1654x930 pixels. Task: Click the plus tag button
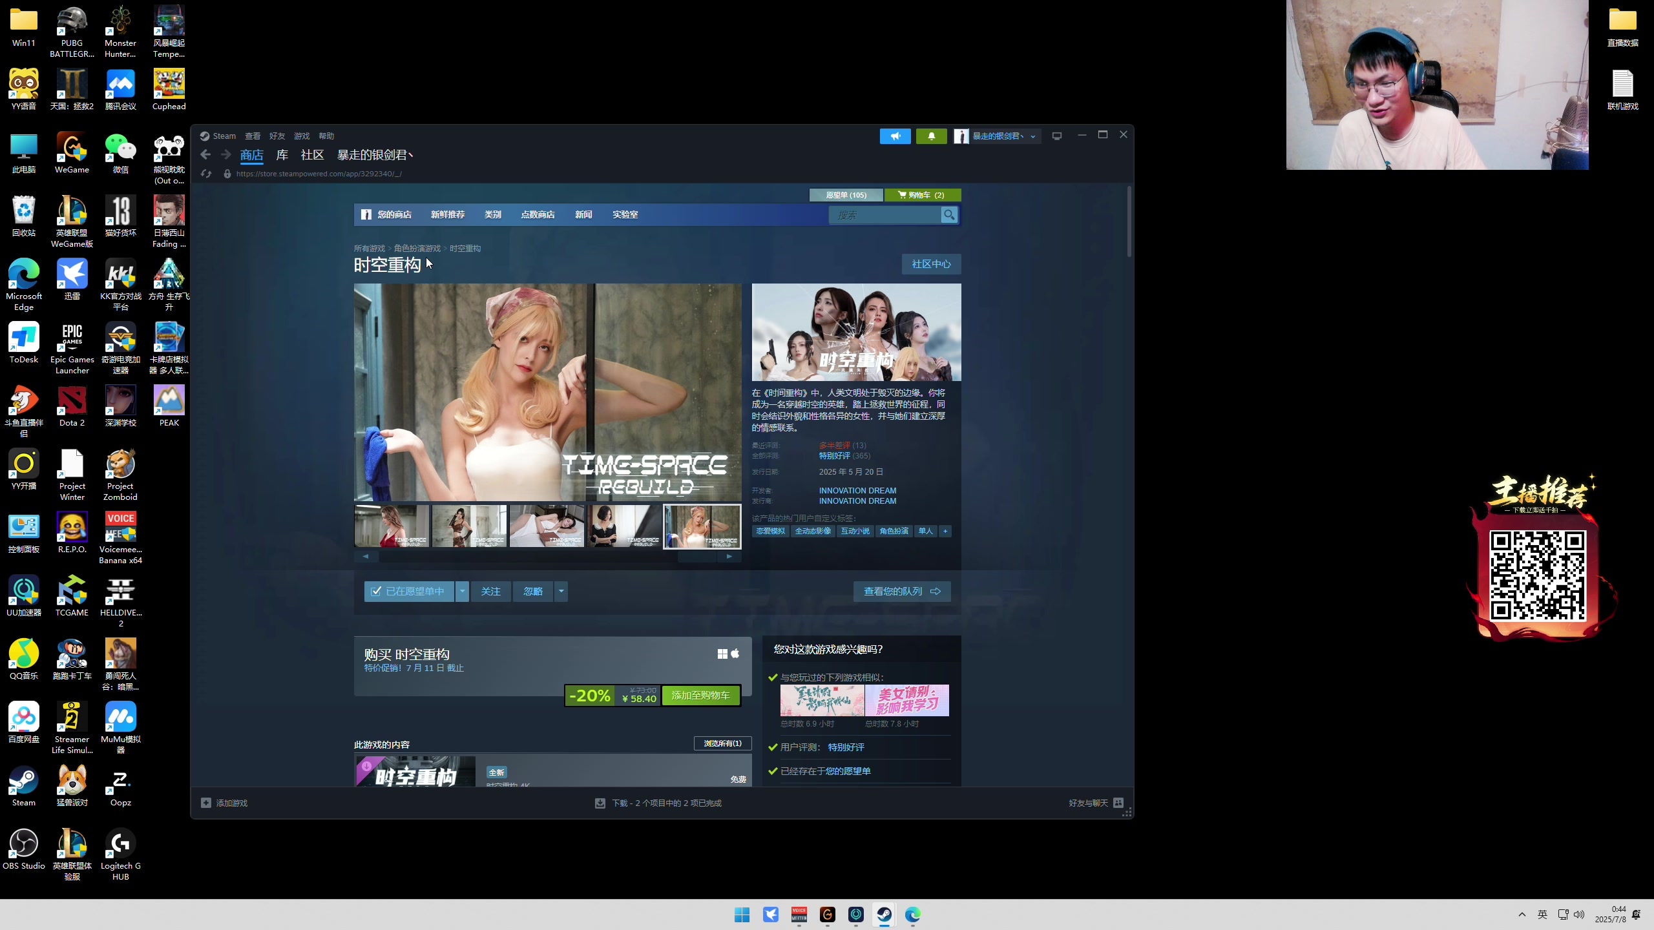(x=945, y=531)
